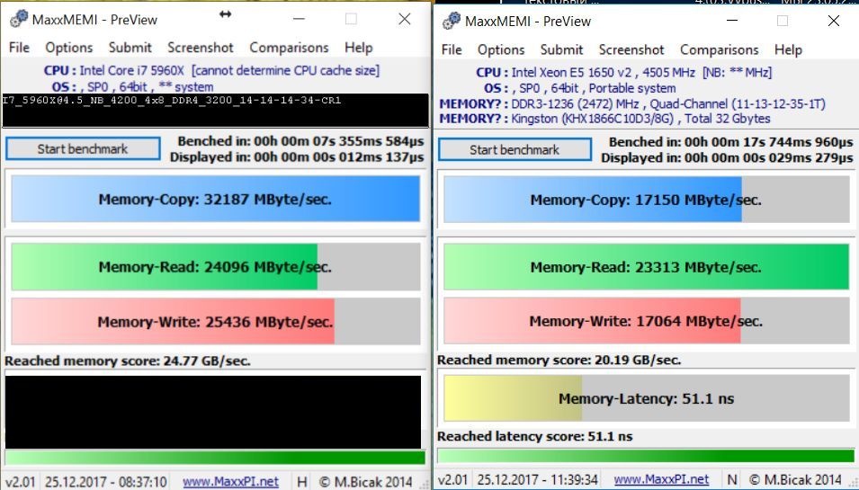Click 'Benched in: 00h 00m 17s 744ms' text

point(731,142)
